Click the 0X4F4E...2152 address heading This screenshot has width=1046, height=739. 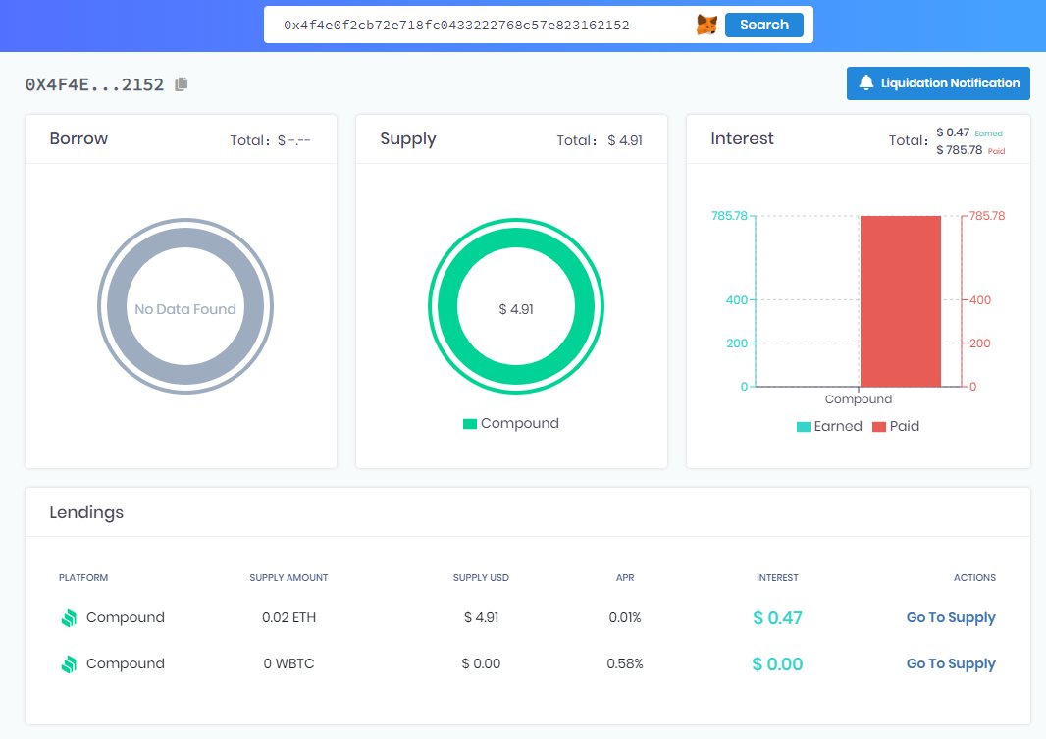click(x=94, y=84)
